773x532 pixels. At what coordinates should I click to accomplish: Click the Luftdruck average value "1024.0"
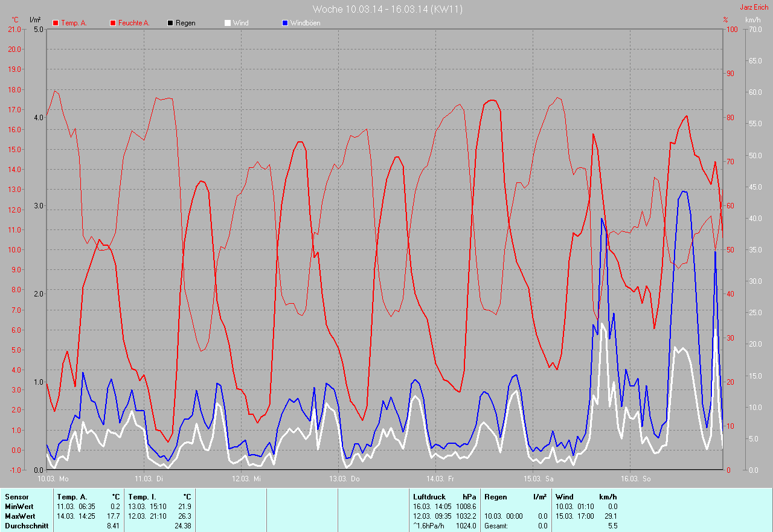[x=465, y=526]
